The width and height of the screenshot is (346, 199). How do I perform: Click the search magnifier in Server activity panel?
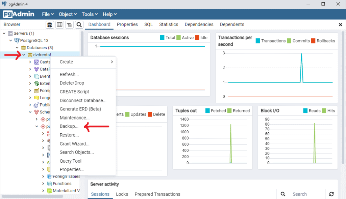(282, 194)
